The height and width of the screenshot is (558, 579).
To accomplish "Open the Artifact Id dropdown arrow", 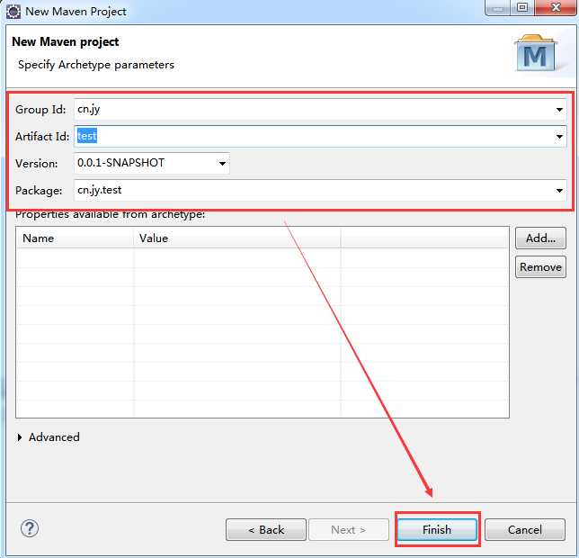I will click(x=559, y=137).
